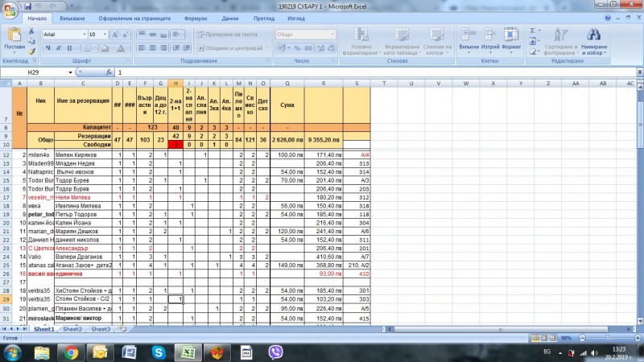Click the Изтрий delete cells button
Viewport: 644px width, 362px height.
(x=490, y=39)
